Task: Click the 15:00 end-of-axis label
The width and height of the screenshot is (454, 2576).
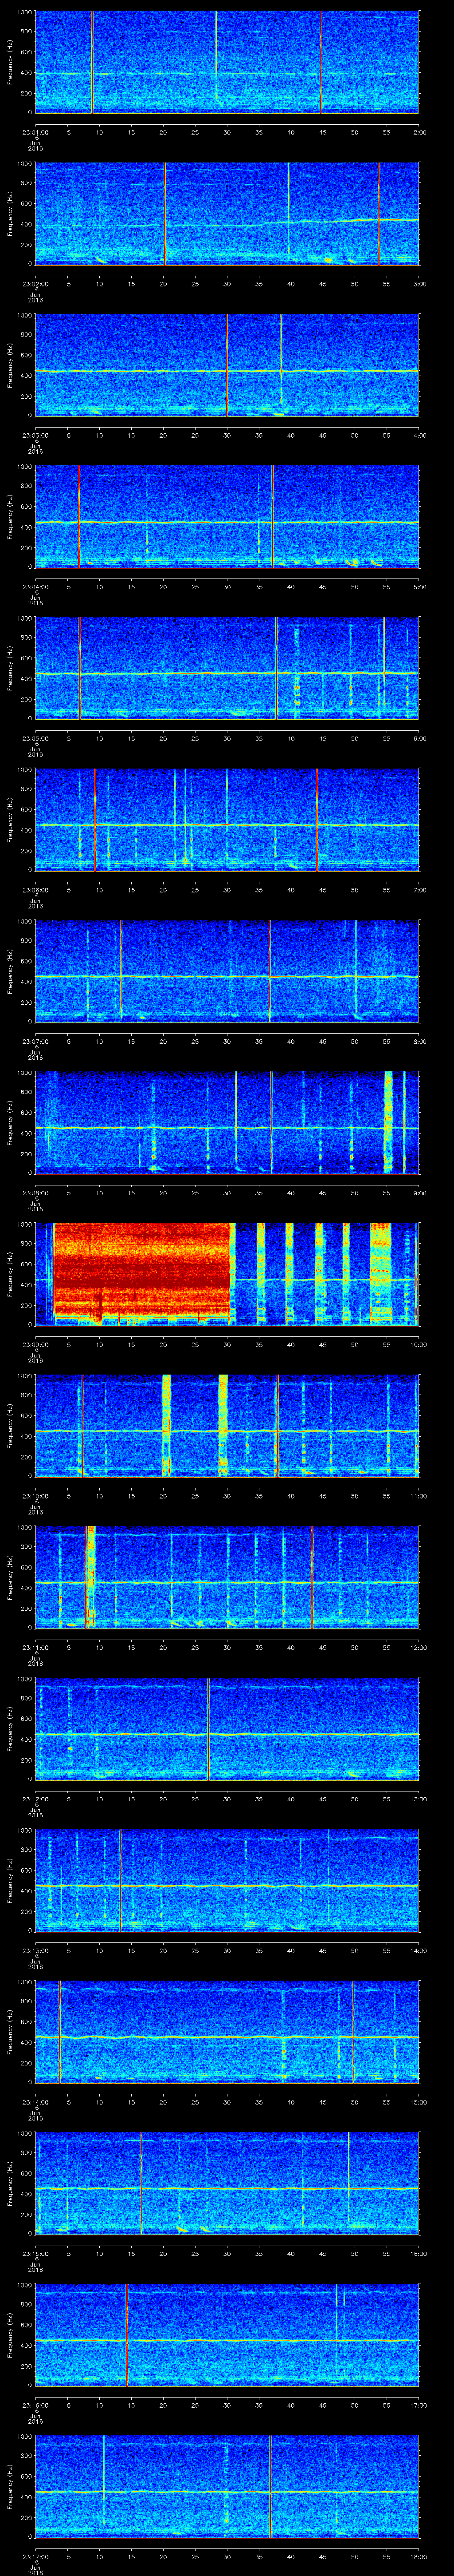Action: (418, 2101)
